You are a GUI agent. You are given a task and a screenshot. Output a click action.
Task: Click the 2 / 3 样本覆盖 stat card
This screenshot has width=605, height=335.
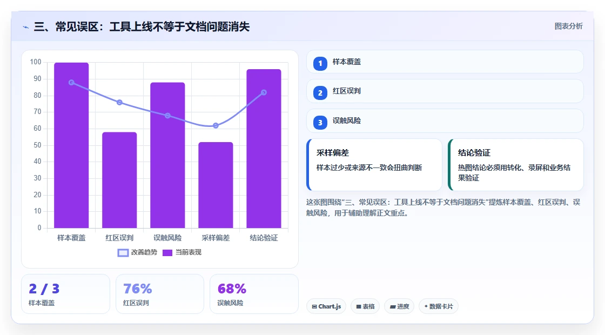[65, 294]
